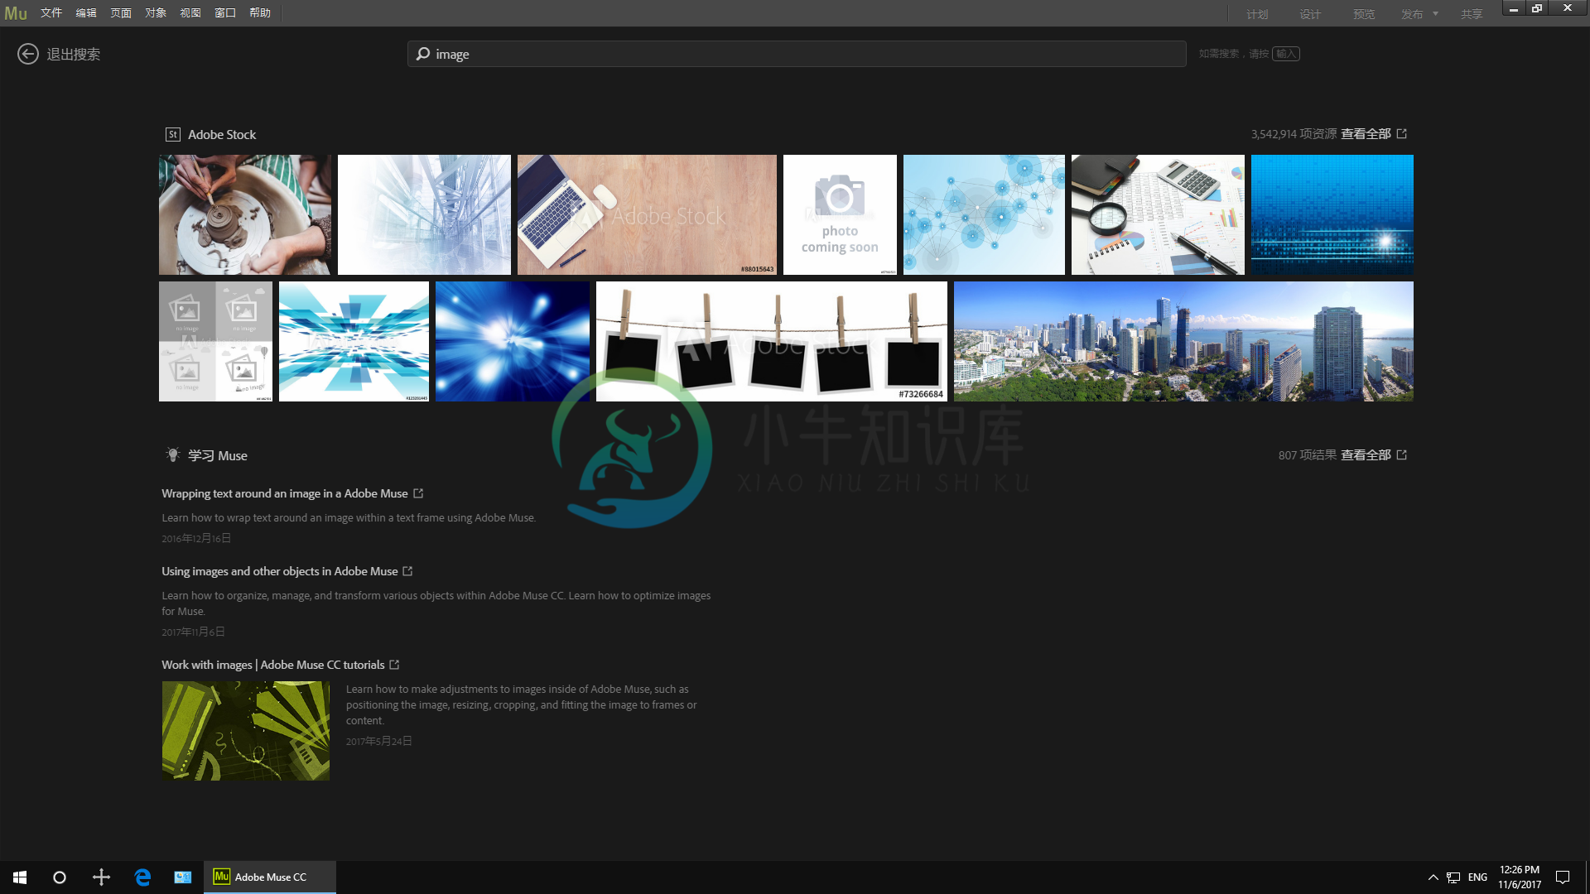
Task: Open the blue window app icon on taskbar
Action: [x=183, y=877]
